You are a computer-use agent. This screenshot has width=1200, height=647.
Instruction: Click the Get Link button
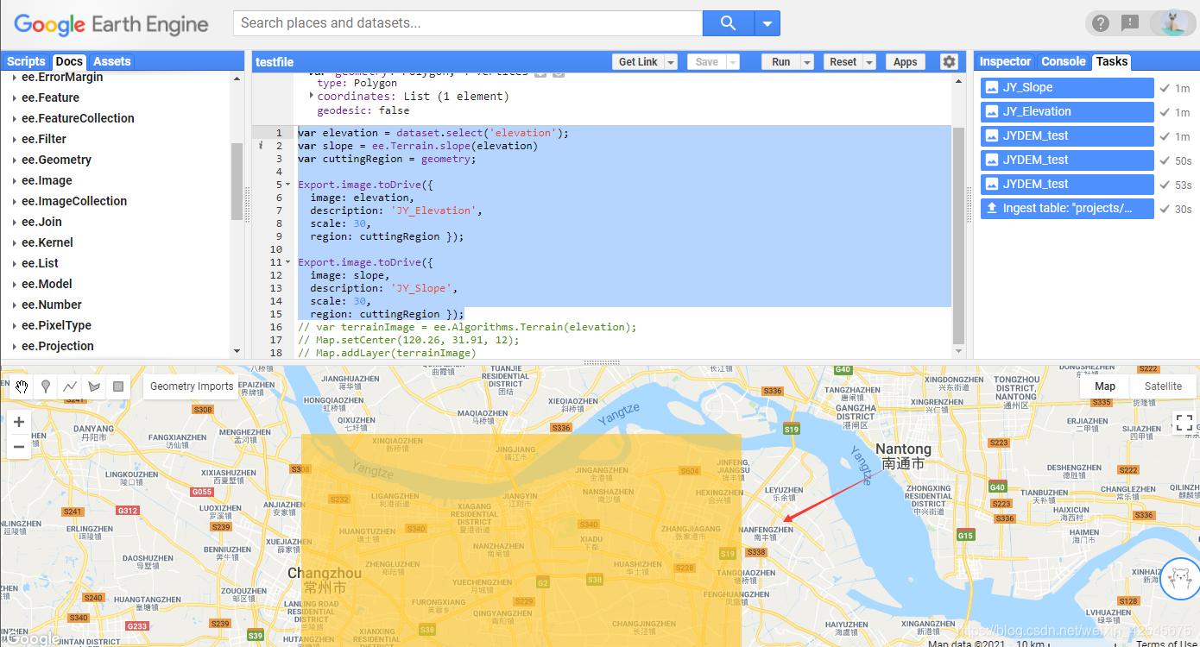pyautogui.click(x=639, y=62)
